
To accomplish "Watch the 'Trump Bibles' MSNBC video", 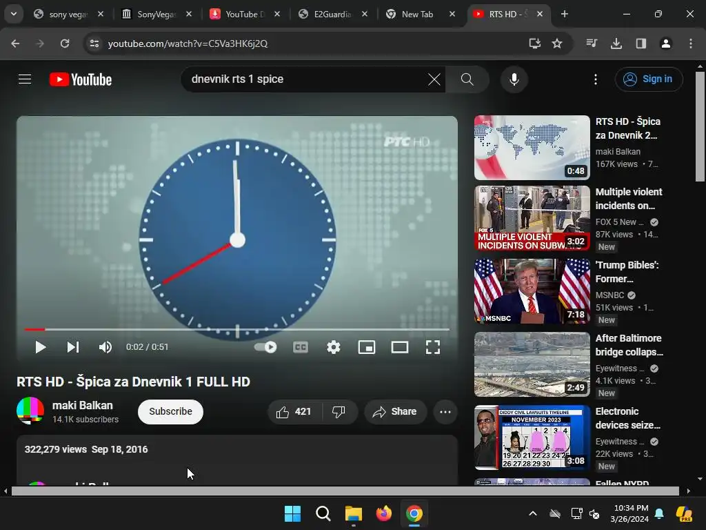I will tap(532, 291).
